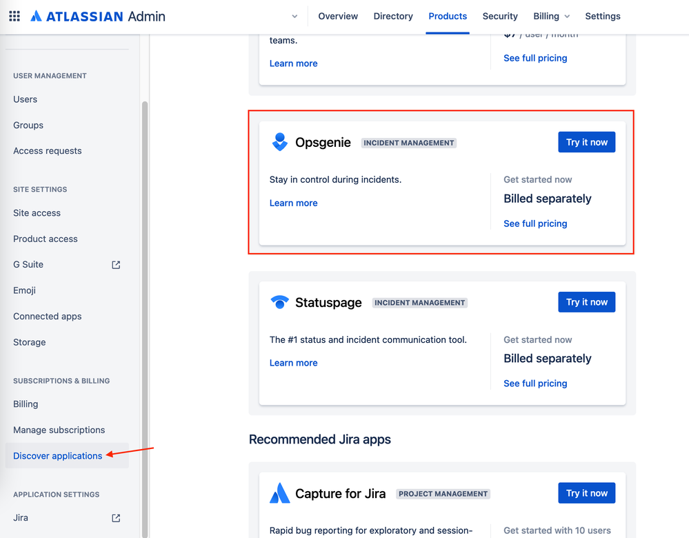
Task: Open G Suite sidebar item
Action: [x=67, y=265]
